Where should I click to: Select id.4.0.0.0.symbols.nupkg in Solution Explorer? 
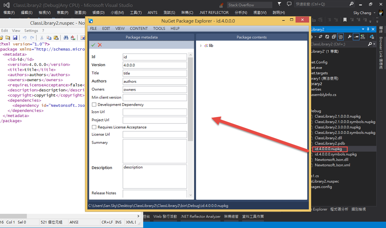335,154
